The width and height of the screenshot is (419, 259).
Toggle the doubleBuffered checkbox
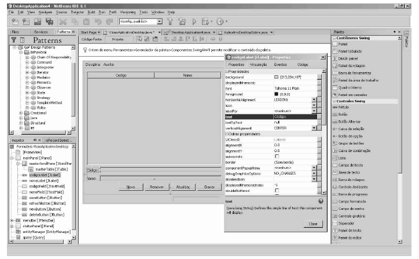point(277,190)
